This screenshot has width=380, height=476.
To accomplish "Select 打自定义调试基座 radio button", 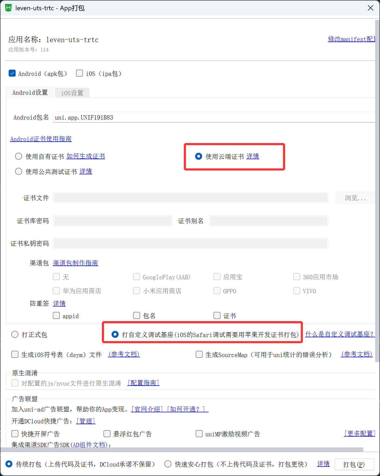I will coord(115,335).
